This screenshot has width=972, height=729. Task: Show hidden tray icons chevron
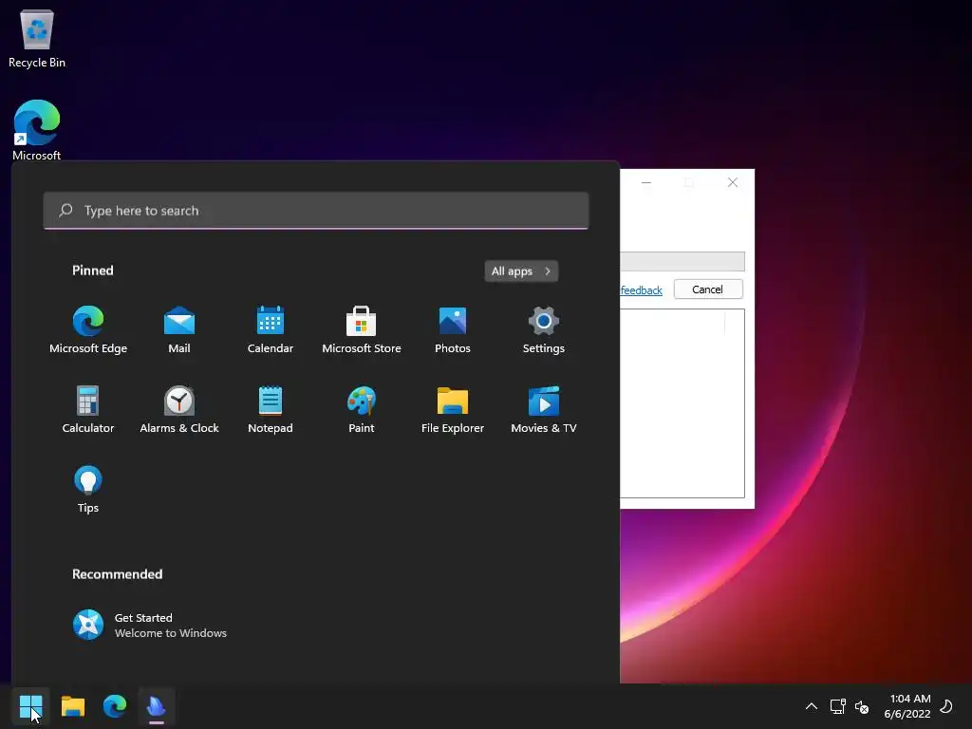[811, 706]
